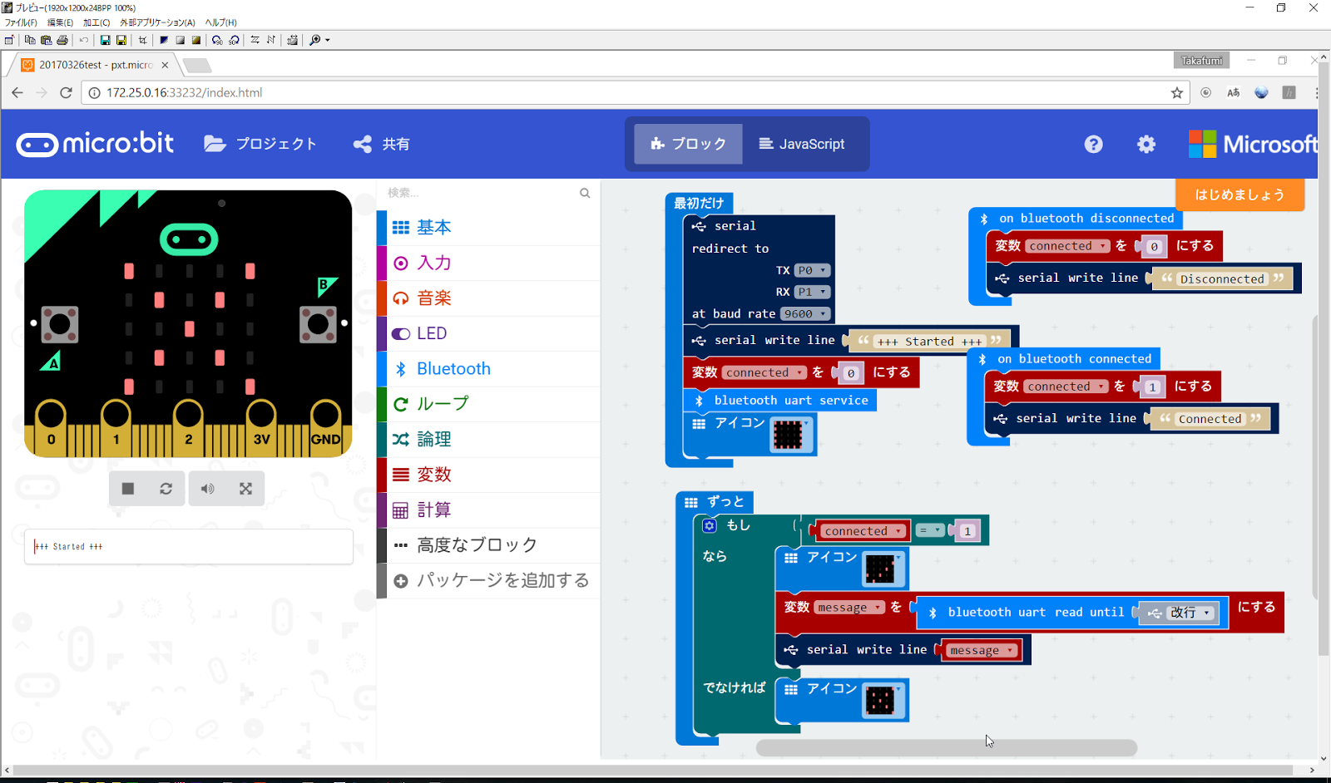Open the Bluetooth block category
Viewport: 1331px width, 783px height.
pyautogui.click(x=453, y=368)
